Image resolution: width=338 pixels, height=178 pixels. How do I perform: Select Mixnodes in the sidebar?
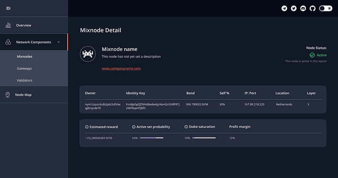[x=25, y=56]
